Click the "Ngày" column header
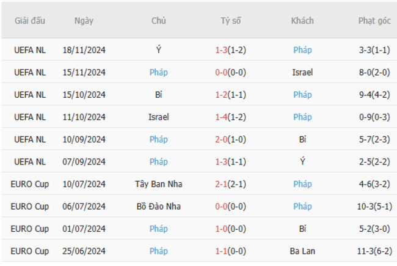 [84, 21]
